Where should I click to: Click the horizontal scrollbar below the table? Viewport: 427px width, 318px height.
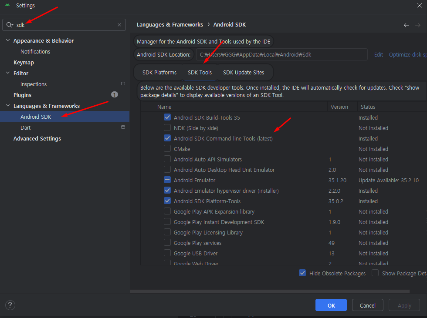pos(270,291)
